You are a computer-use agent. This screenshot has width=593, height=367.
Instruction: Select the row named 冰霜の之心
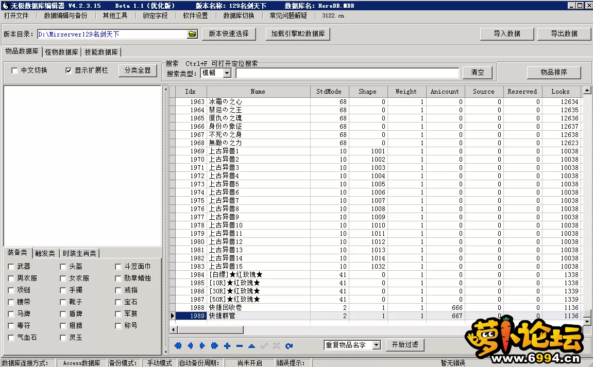(375, 102)
